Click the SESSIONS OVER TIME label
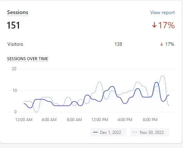183x148 pixels. click(28, 59)
